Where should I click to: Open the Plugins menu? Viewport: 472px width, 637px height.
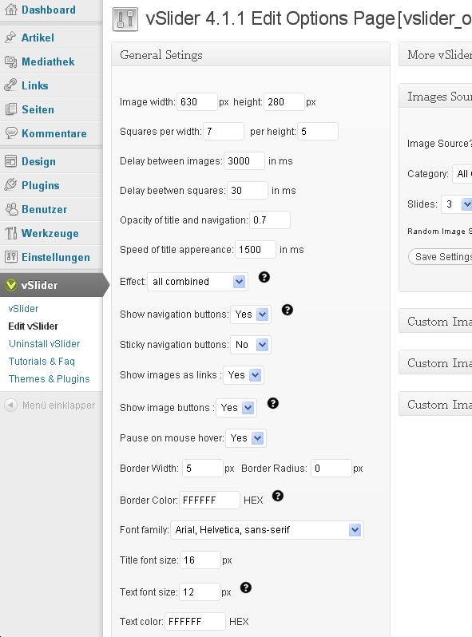coord(51,185)
